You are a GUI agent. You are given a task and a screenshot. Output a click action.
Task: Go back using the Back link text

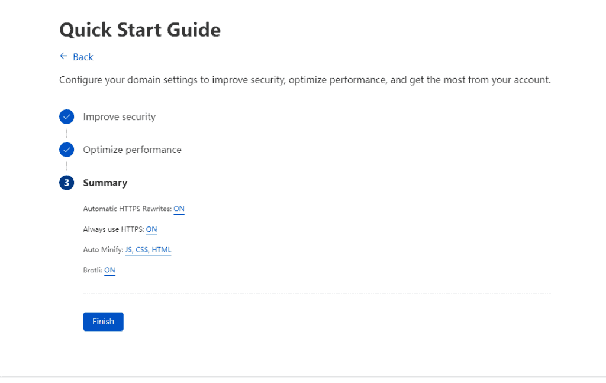83,57
